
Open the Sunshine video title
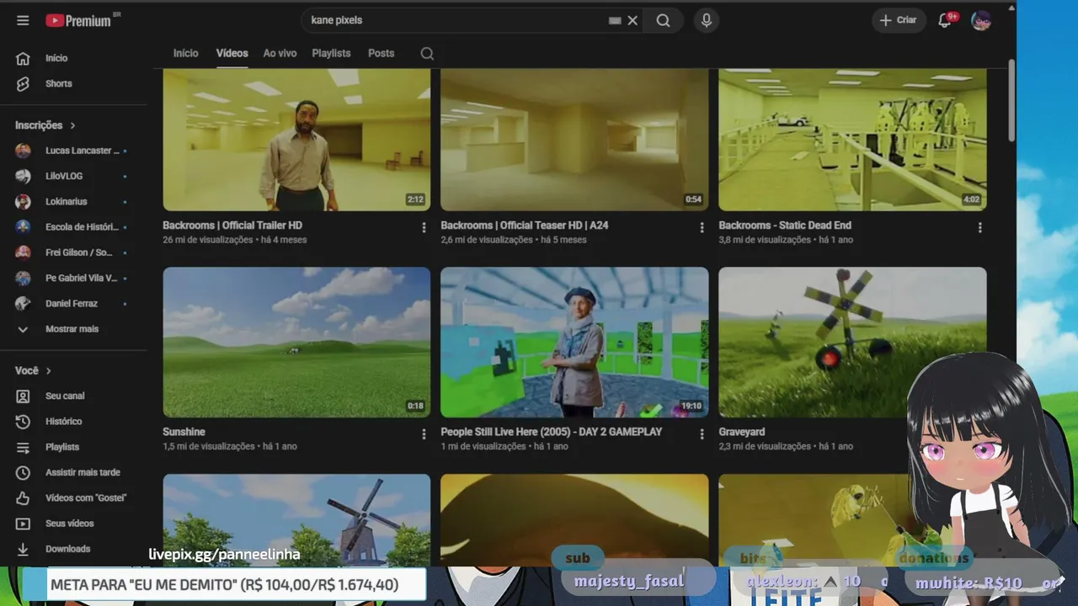(184, 432)
